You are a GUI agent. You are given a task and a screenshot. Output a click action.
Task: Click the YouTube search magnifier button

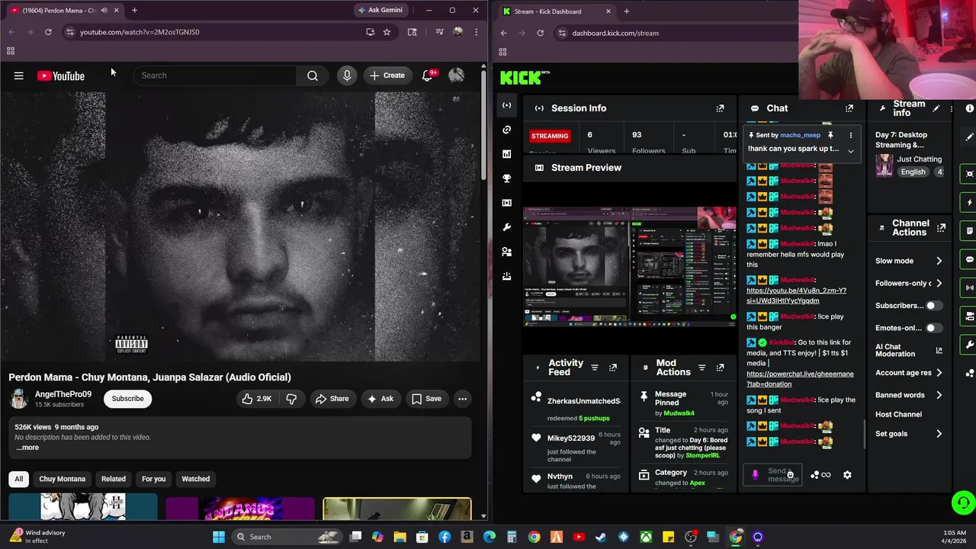[x=313, y=75]
